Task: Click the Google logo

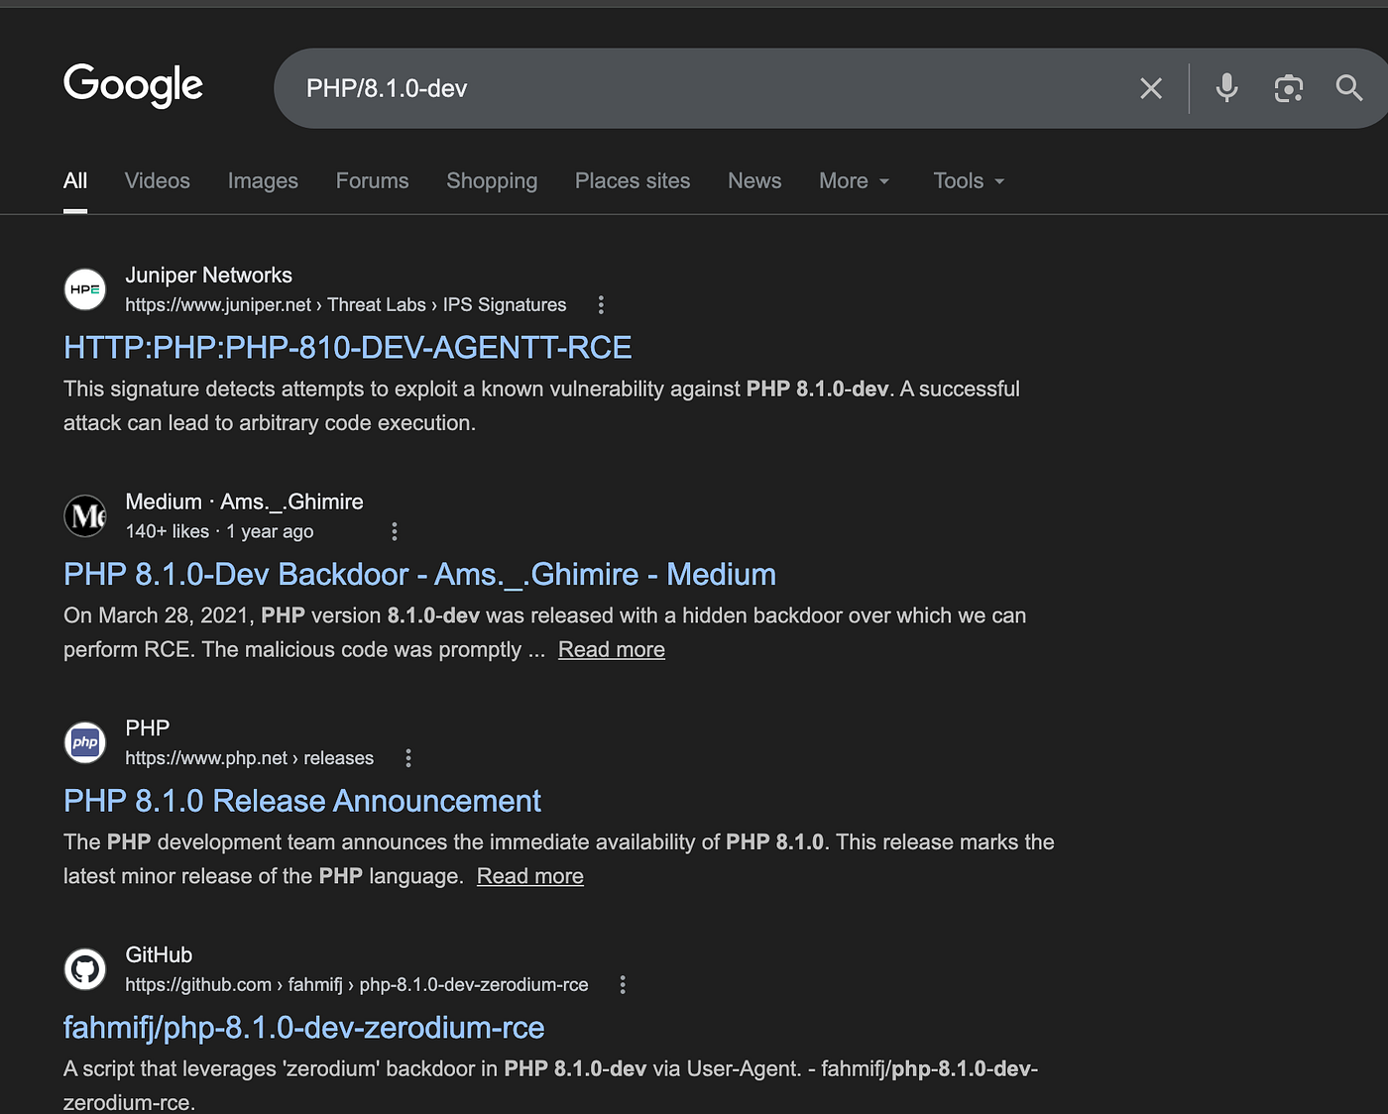Action: point(133,86)
